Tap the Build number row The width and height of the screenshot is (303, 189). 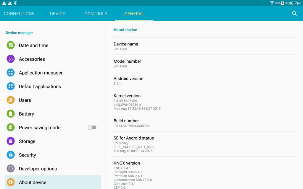click(x=204, y=123)
